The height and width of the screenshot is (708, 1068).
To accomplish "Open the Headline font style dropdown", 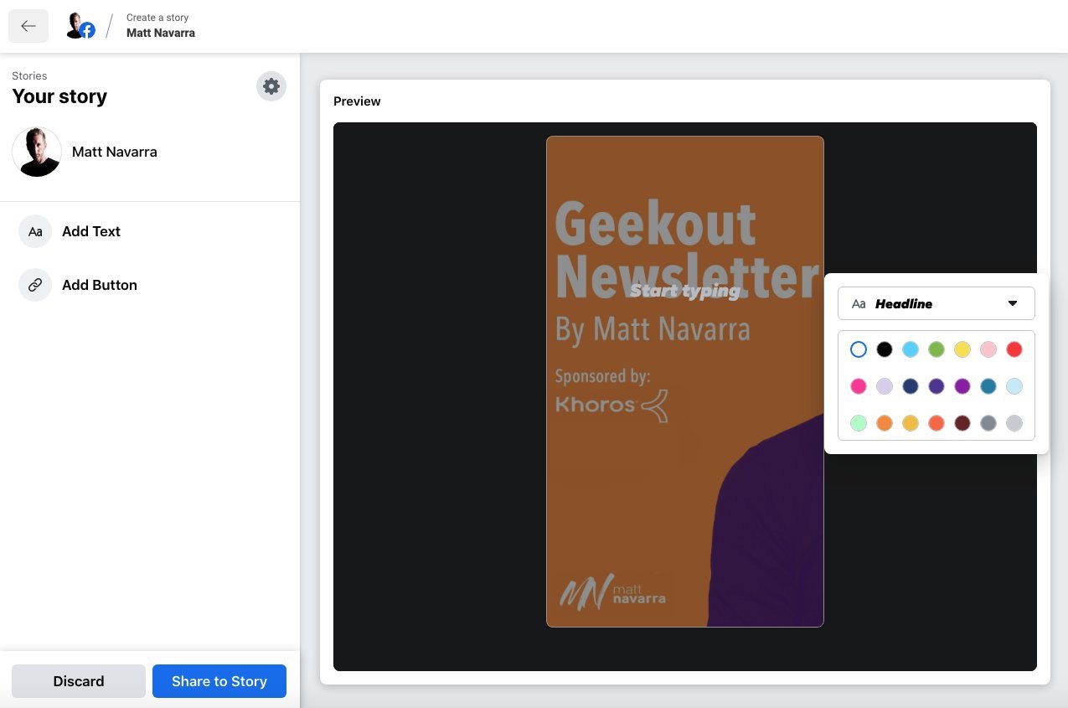I will coord(936,303).
